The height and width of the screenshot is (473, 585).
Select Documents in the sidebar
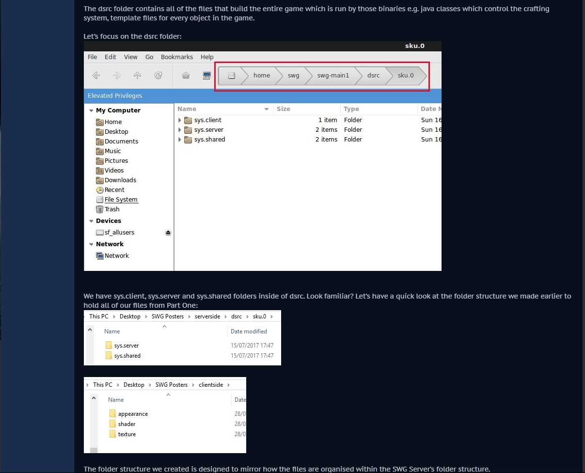(x=121, y=142)
